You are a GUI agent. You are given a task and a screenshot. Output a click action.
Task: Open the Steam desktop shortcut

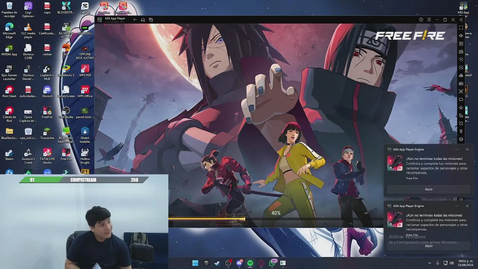9,155
